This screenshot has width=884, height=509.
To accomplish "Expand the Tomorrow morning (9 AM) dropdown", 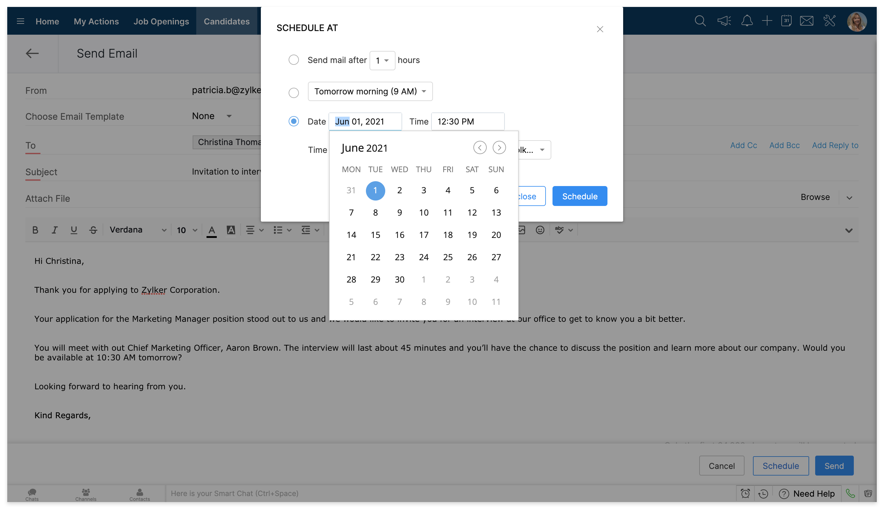I will click(x=370, y=91).
